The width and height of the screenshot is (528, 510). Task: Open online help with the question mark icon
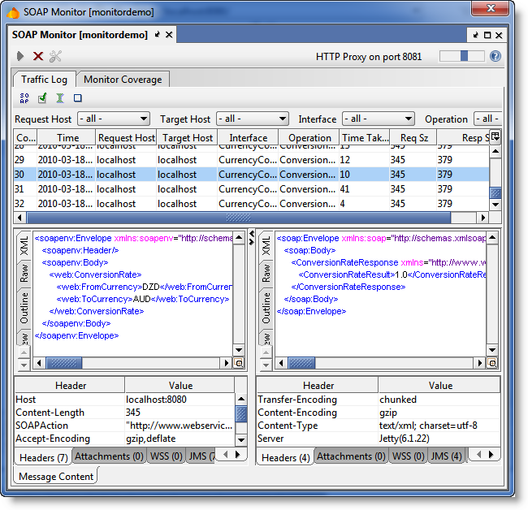point(495,56)
